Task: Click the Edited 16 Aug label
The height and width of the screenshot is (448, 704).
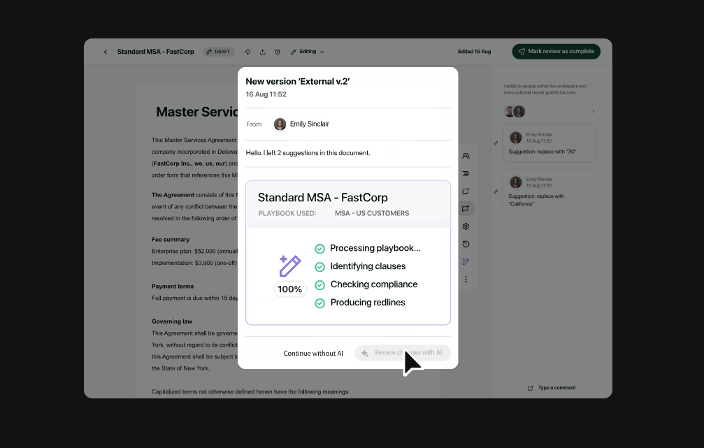Action: coord(474,52)
